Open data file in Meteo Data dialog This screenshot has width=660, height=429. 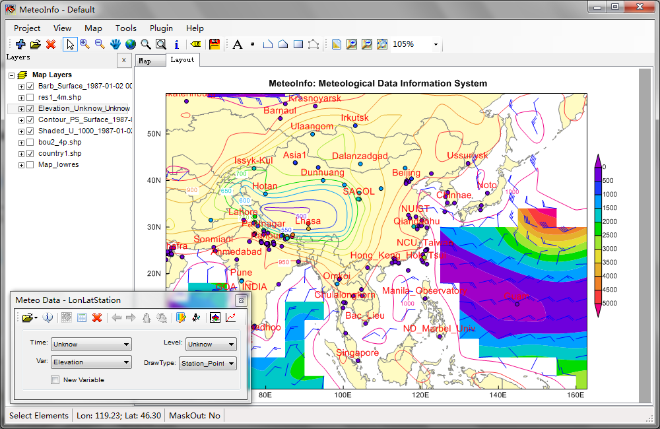click(26, 317)
